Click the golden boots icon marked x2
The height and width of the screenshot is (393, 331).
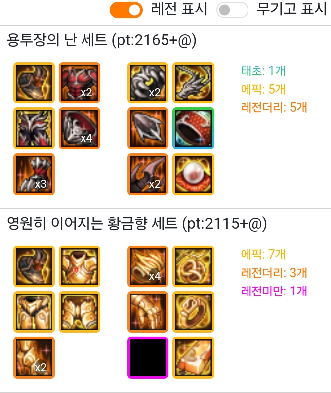[x=34, y=358]
